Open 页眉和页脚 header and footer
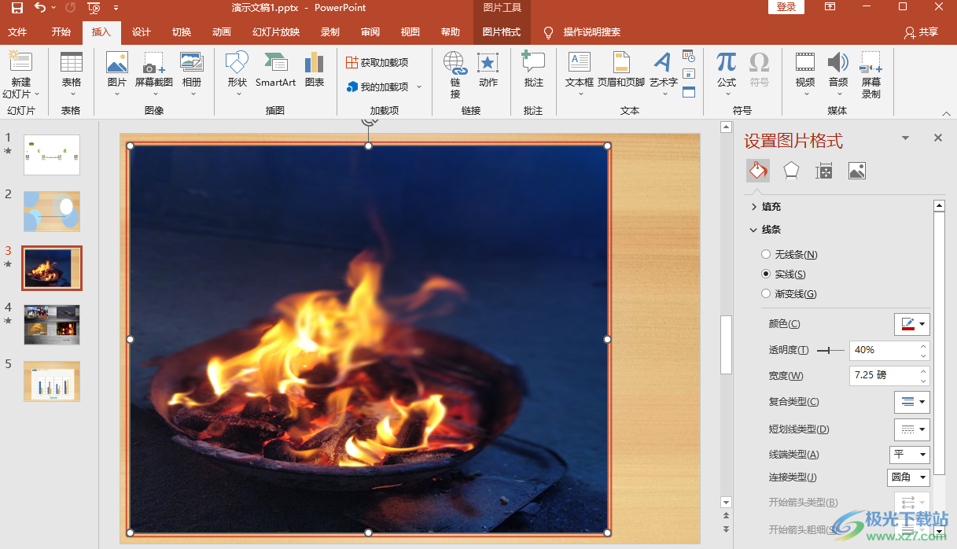 621,71
